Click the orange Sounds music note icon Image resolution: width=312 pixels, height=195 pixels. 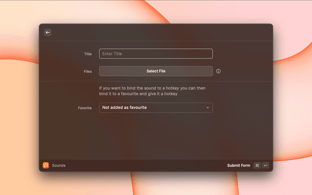point(46,165)
